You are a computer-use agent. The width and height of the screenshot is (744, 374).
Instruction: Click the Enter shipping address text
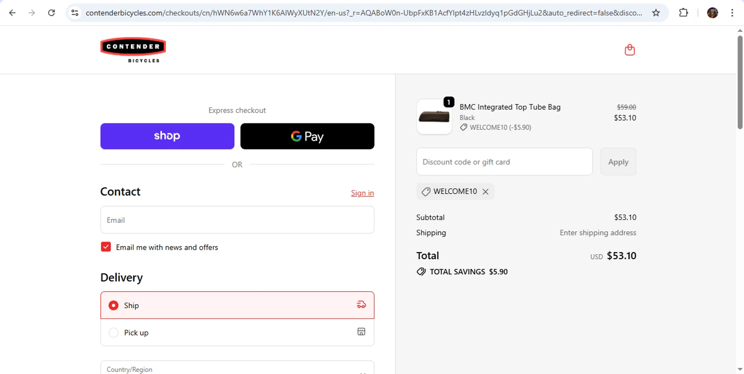(598, 232)
